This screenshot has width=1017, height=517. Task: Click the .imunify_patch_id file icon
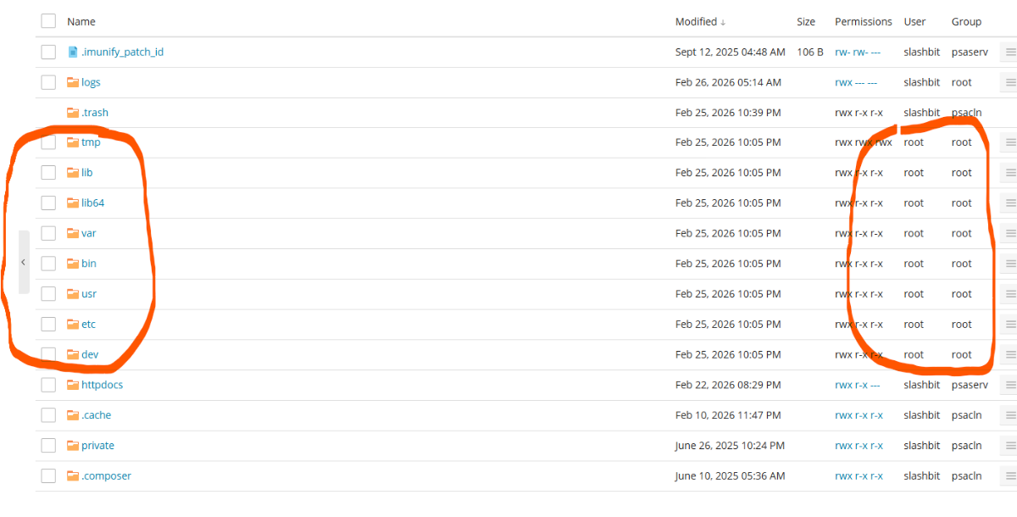coord(73,53)
